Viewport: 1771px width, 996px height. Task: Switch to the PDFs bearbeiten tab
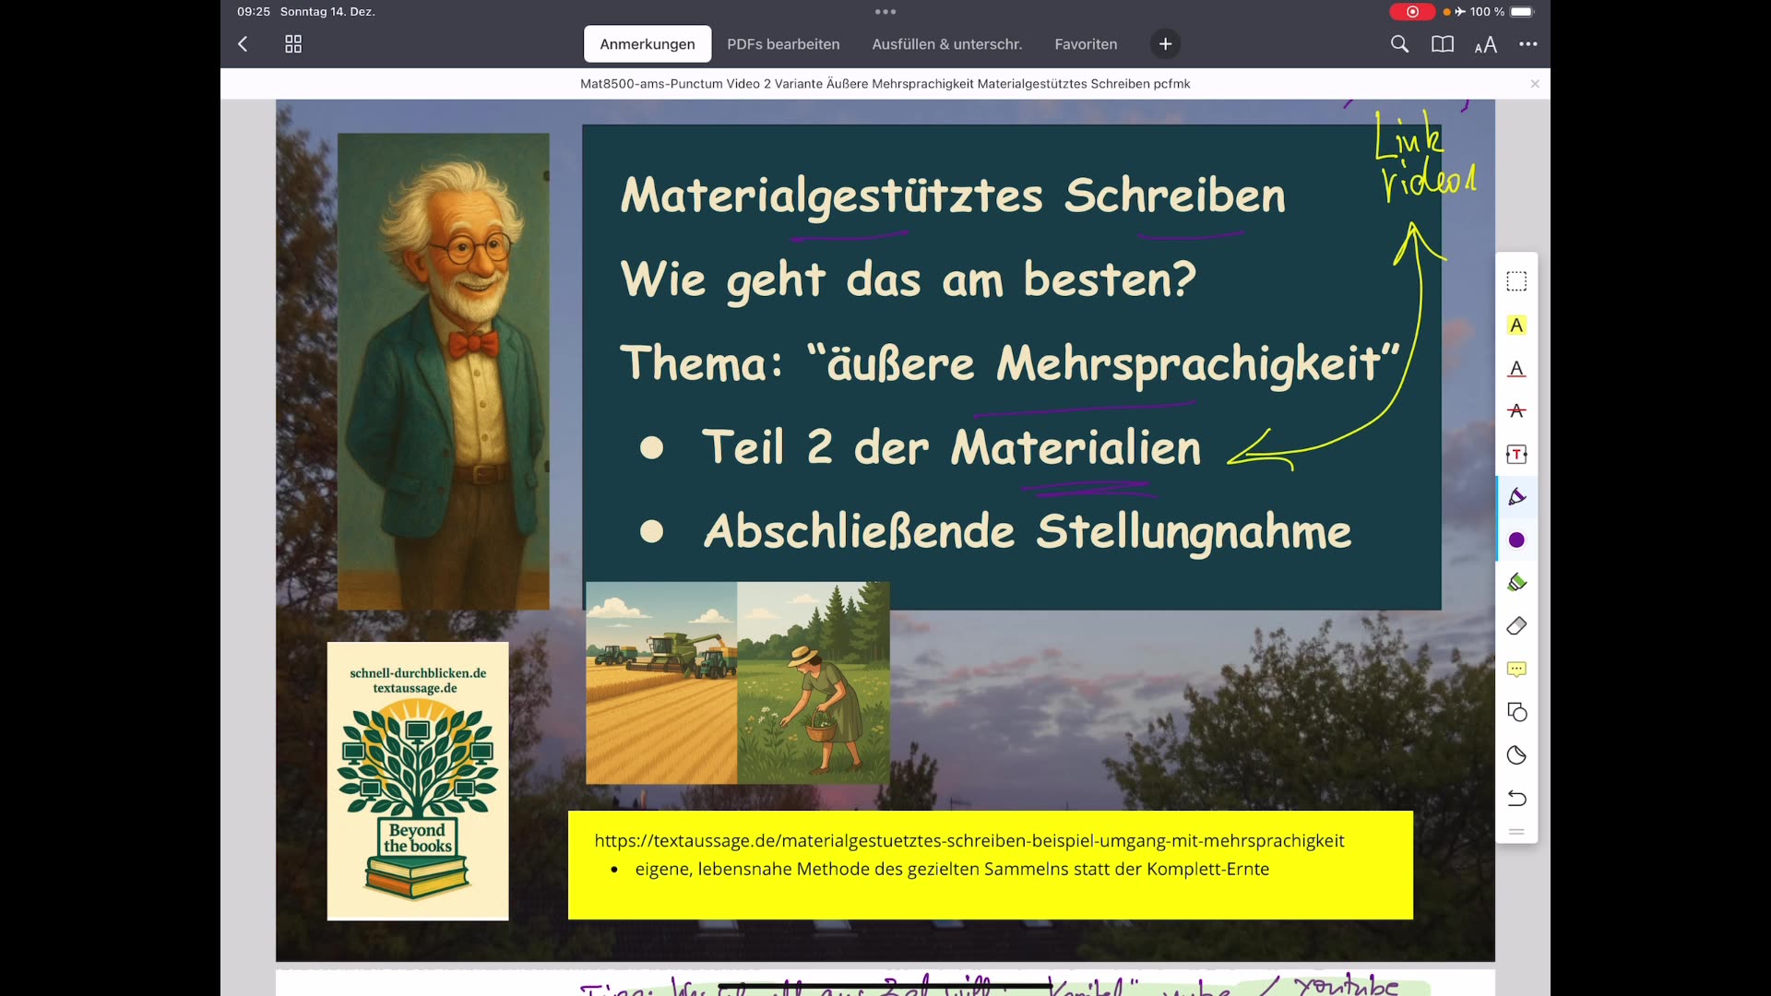pos(783,43)
